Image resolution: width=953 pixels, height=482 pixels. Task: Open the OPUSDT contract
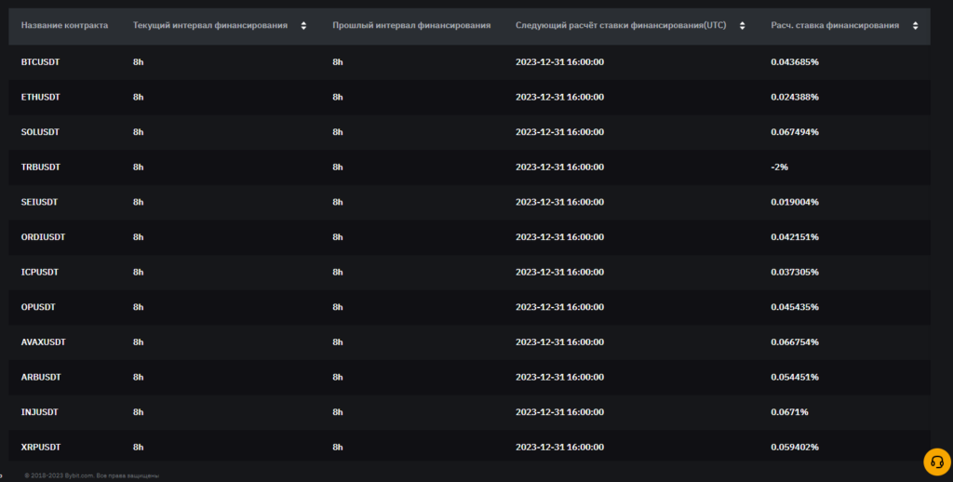[x=39, y=307]
